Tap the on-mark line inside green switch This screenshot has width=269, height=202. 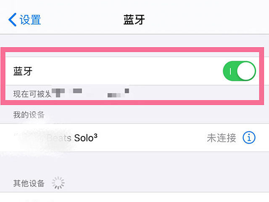click(230, 71)
